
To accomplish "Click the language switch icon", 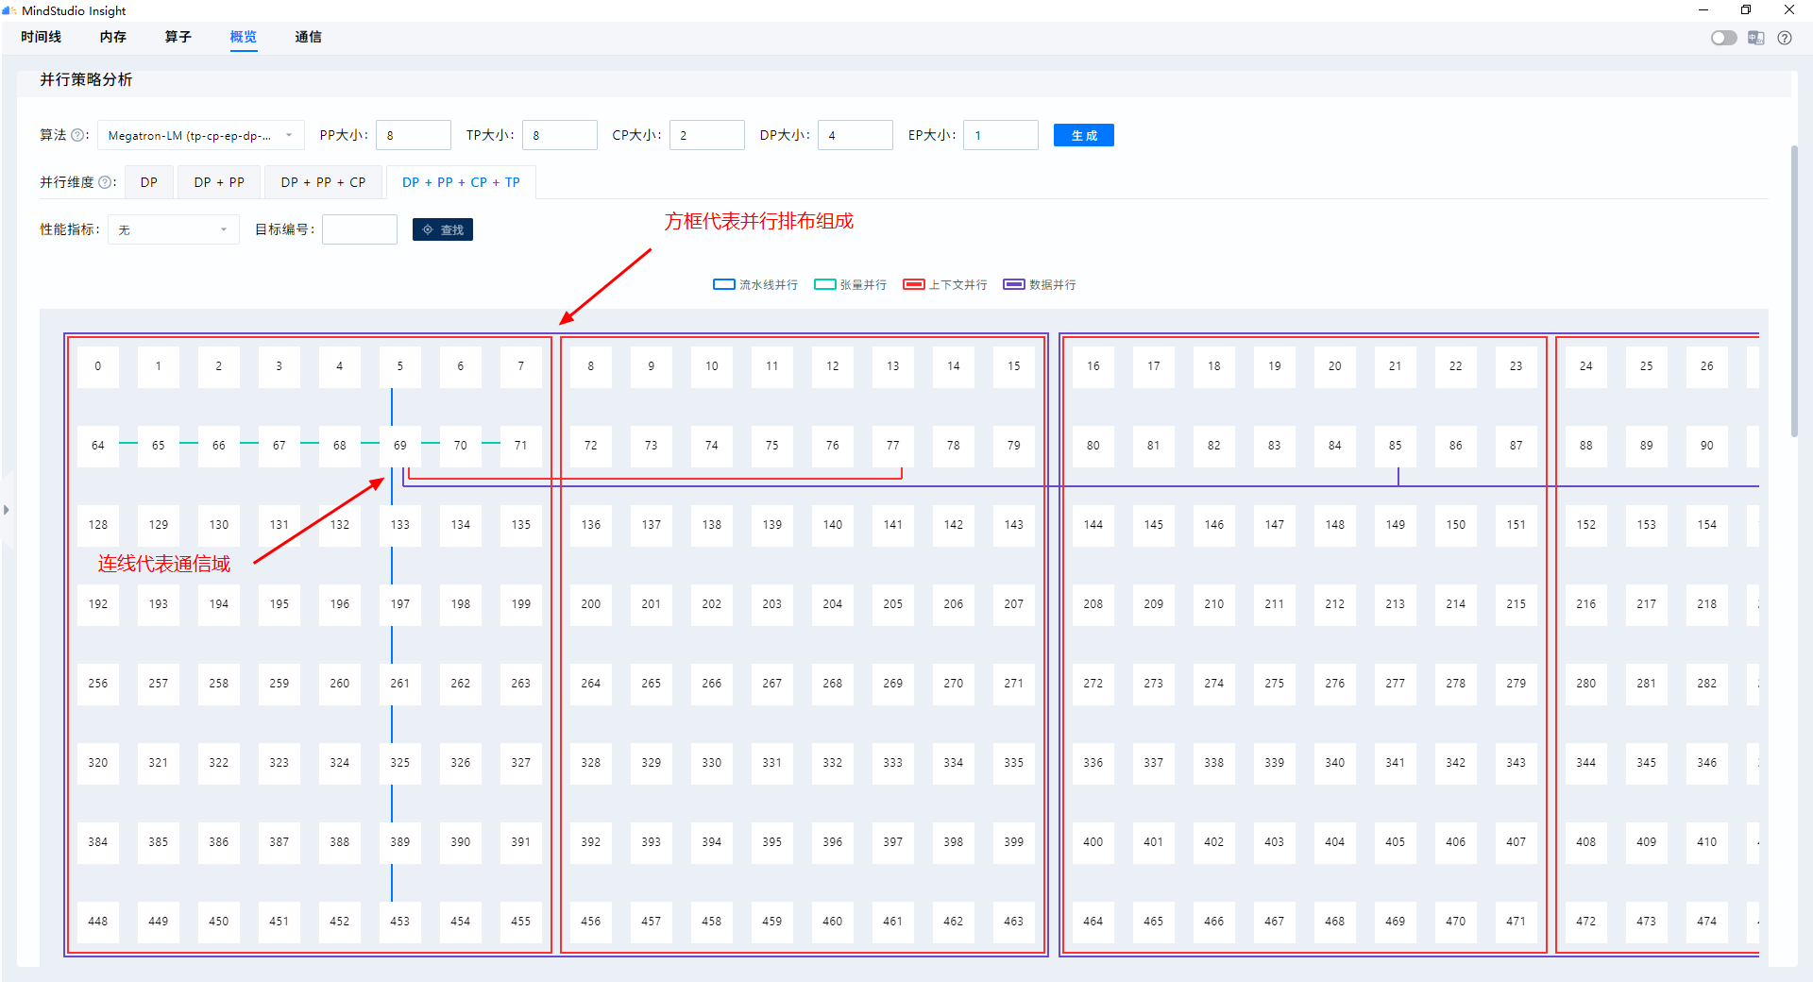I will (1755, 38).
